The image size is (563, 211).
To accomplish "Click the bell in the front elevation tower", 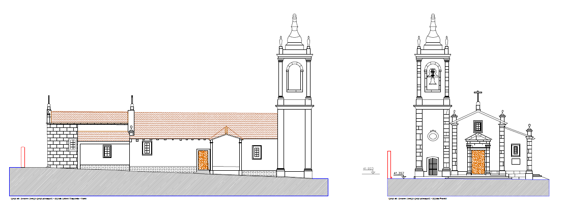I will [x=433, y=77].
